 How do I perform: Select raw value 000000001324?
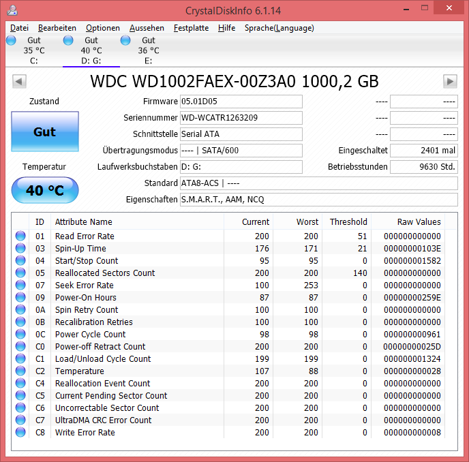(x=412, y=359)
